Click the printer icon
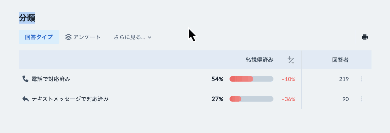Screen dimensions: 390x133 365,37
